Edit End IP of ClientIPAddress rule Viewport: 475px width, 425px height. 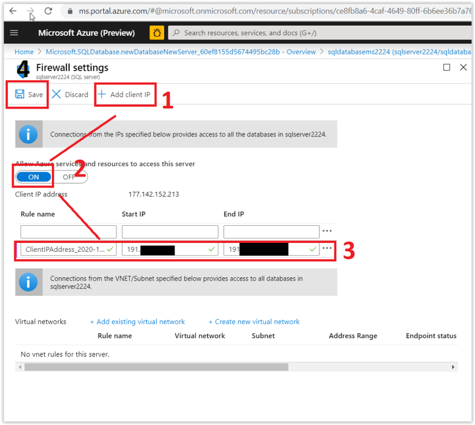pyautogui.click(x=271, y=249)
